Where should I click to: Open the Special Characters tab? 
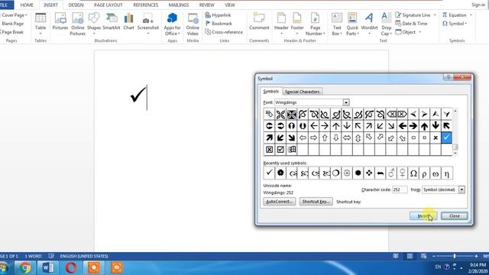tap(303, 92)
